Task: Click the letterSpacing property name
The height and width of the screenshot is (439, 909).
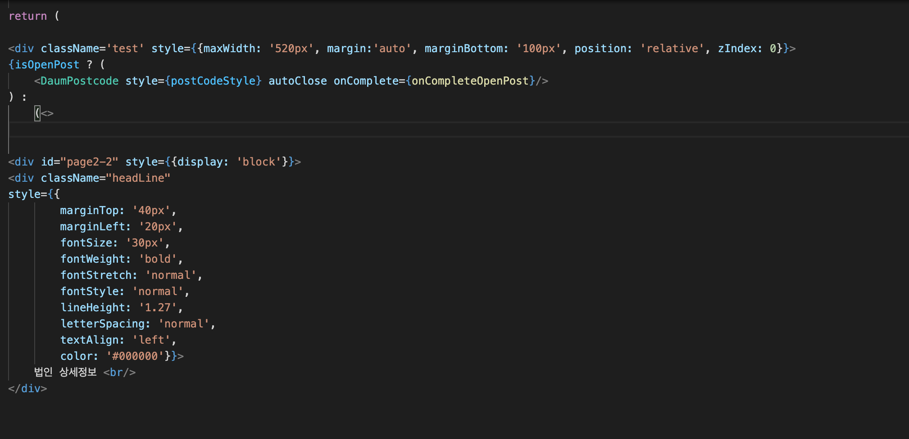Action: coord(102,324)
